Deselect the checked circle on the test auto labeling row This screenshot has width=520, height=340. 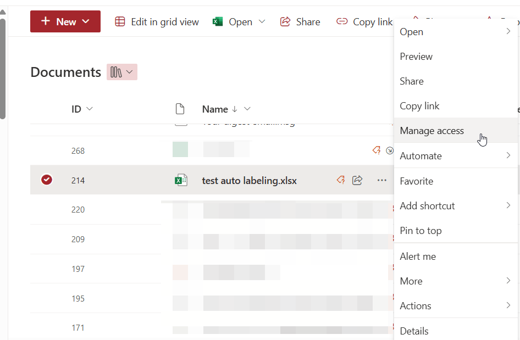click(47, 180)
